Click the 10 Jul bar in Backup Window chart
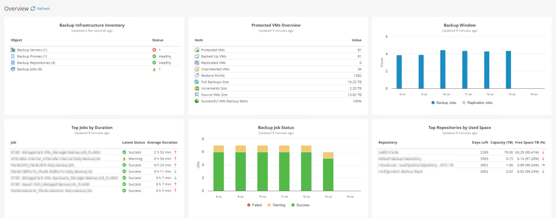The height and width of the screenshot is (218, 556). (x=443, y=69)
